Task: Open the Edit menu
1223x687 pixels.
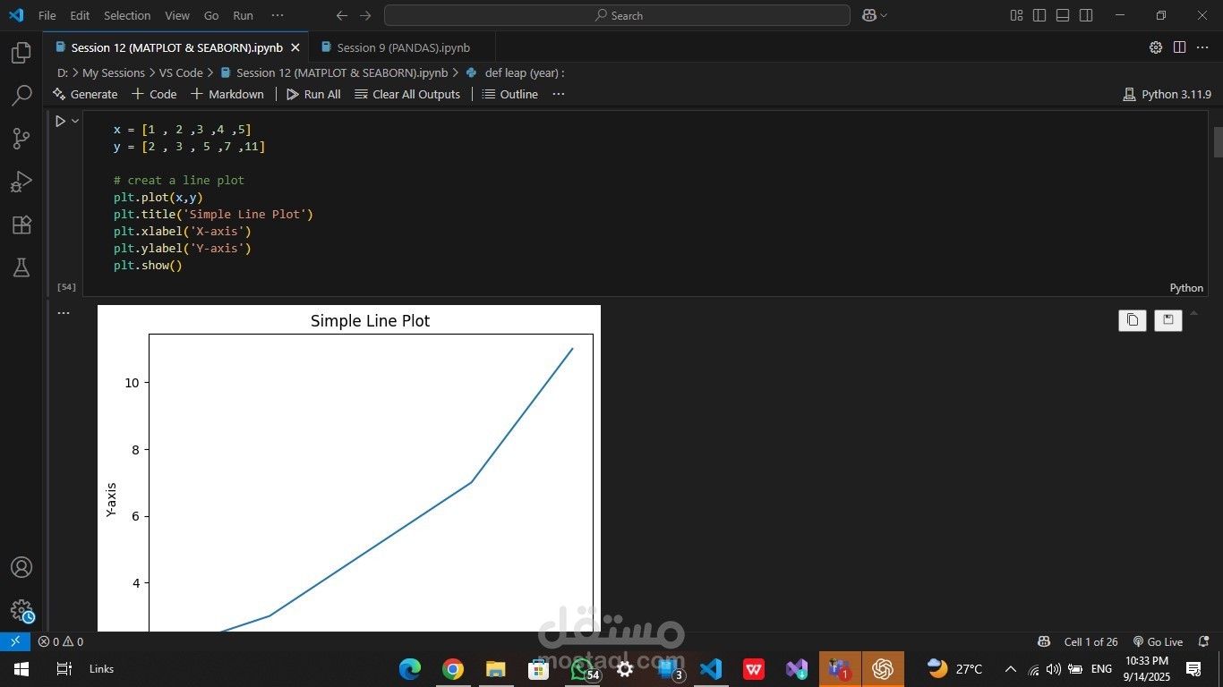Action: (x=80, y=15)
